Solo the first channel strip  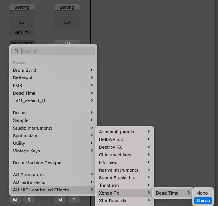tap(29, 200)
